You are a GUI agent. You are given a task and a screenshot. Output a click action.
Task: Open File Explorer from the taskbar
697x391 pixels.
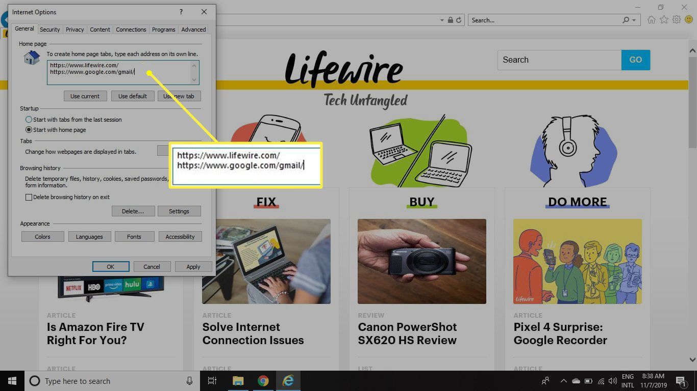(238, 381)
